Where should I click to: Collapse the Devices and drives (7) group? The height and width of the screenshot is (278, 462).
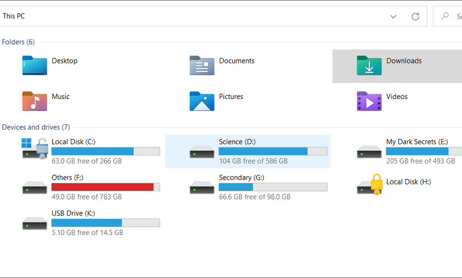(x=36, y=127)
